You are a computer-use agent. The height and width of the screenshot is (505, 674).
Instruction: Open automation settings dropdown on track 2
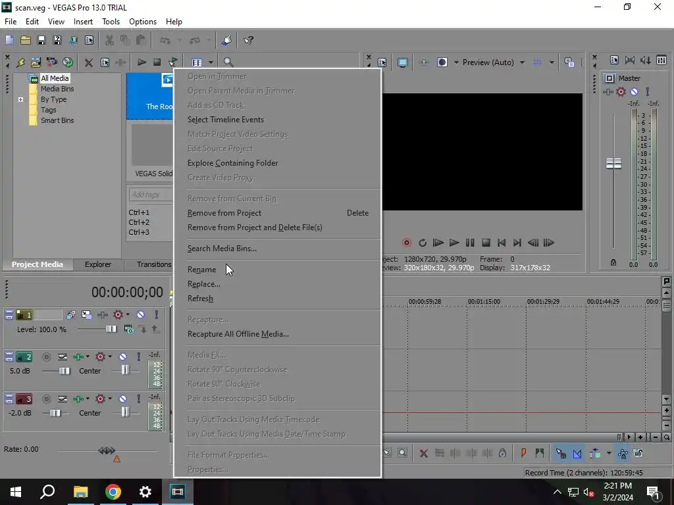[x=110, y=357]
